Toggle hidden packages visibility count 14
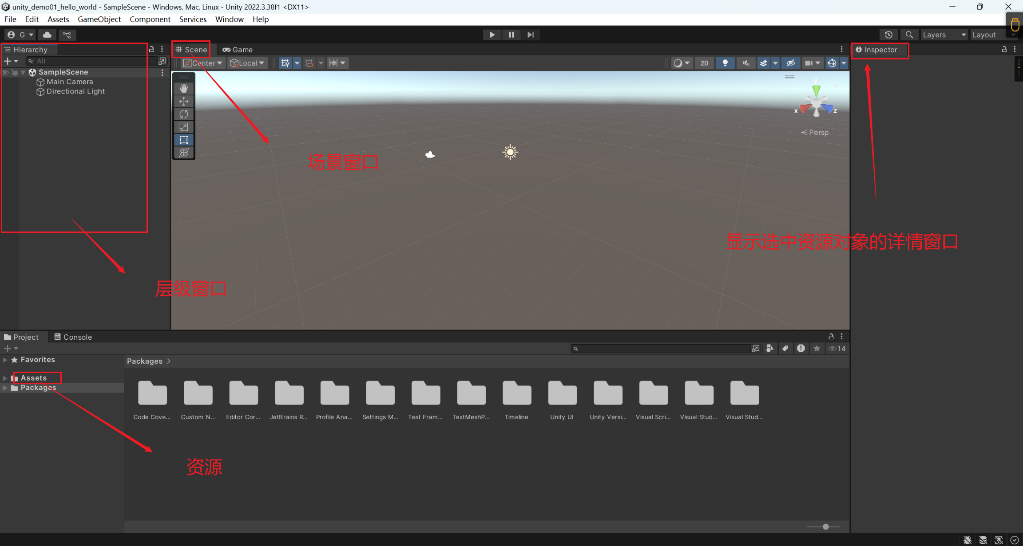 pyautogui.click(x=837, y=348)
